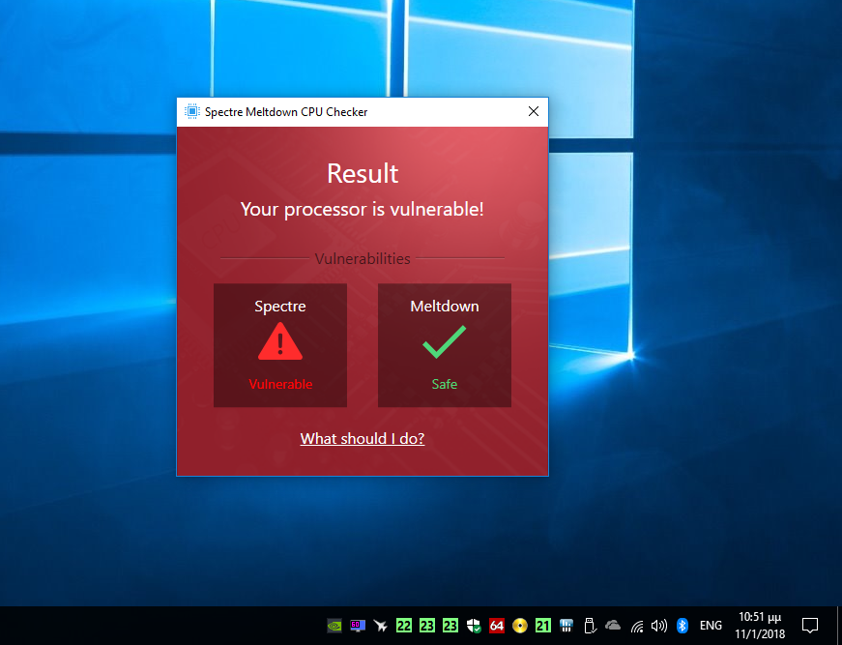
Task: Click the Meltdown safe green checkmark icon
Action: point(444,341)
